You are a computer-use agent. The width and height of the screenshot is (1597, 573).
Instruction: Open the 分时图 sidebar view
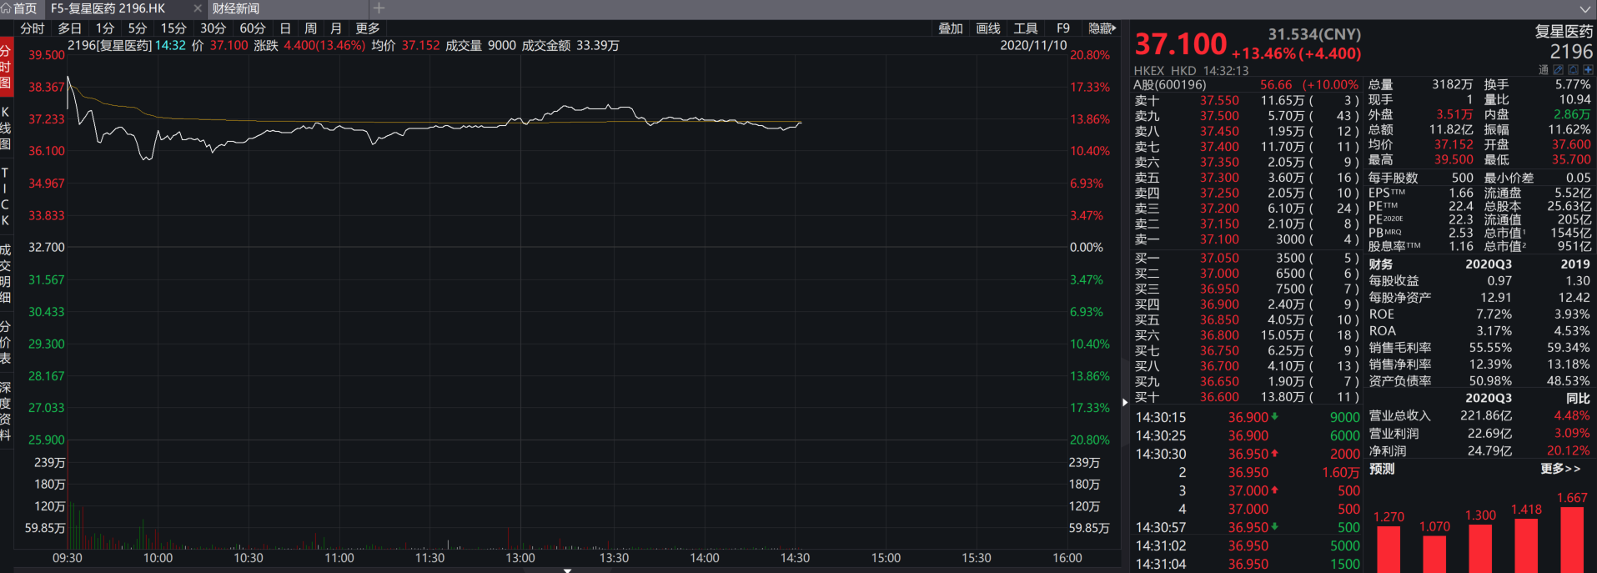(6, 67)
